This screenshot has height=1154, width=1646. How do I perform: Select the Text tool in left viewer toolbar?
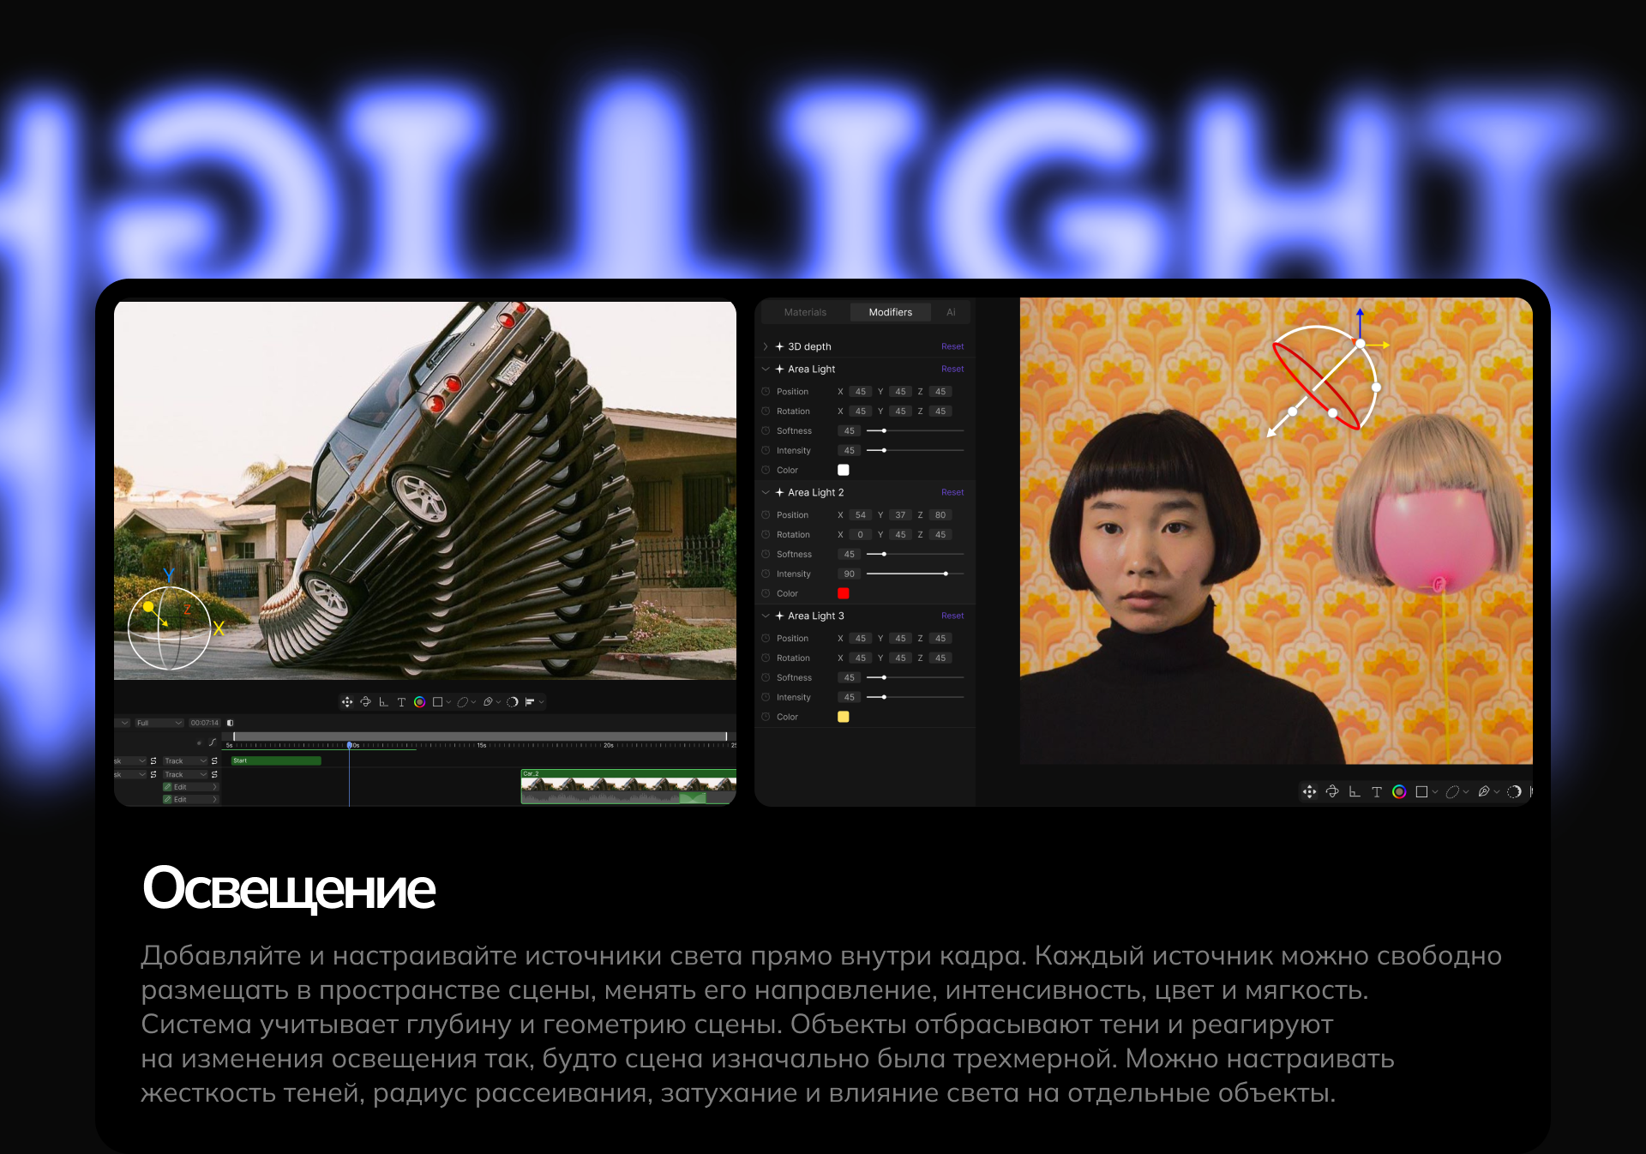point(401,702)
